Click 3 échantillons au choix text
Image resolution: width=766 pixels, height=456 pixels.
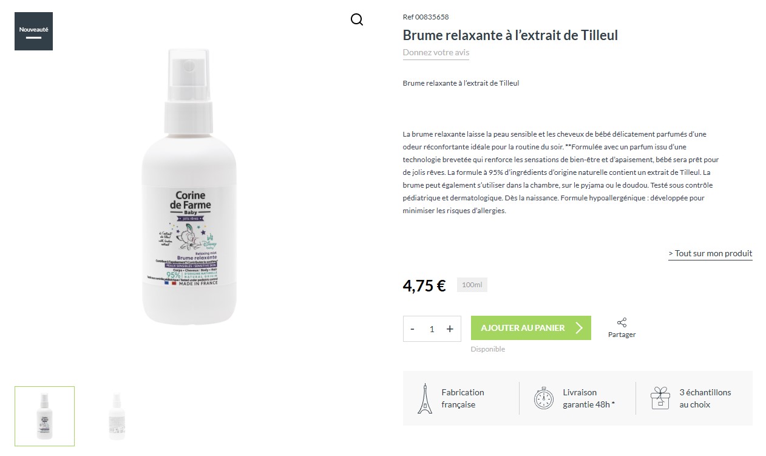(x=705, y=398)
